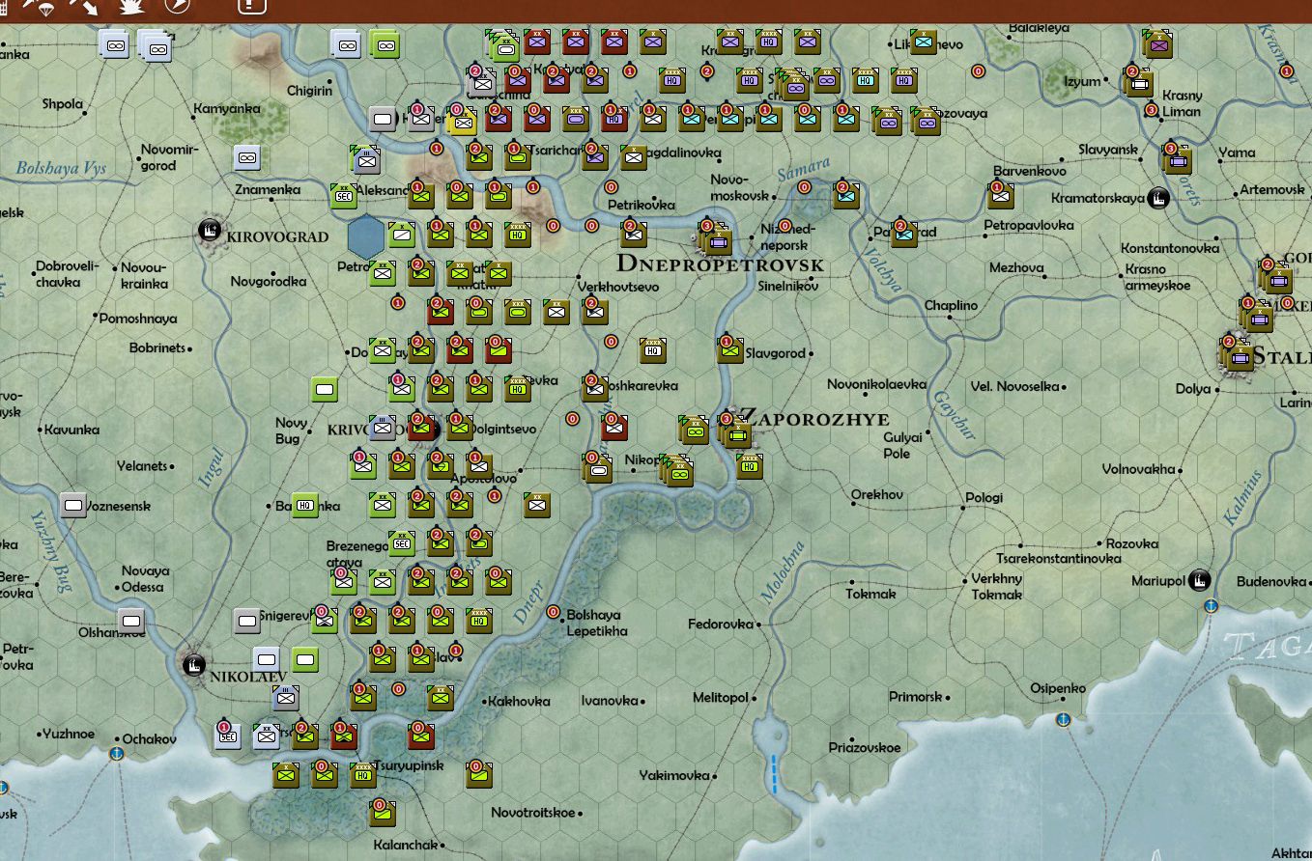This screenshot has height=861, width=1312.
Task: Select the grey regiment counter at Krivoi Rog
Action: (383, 428)
